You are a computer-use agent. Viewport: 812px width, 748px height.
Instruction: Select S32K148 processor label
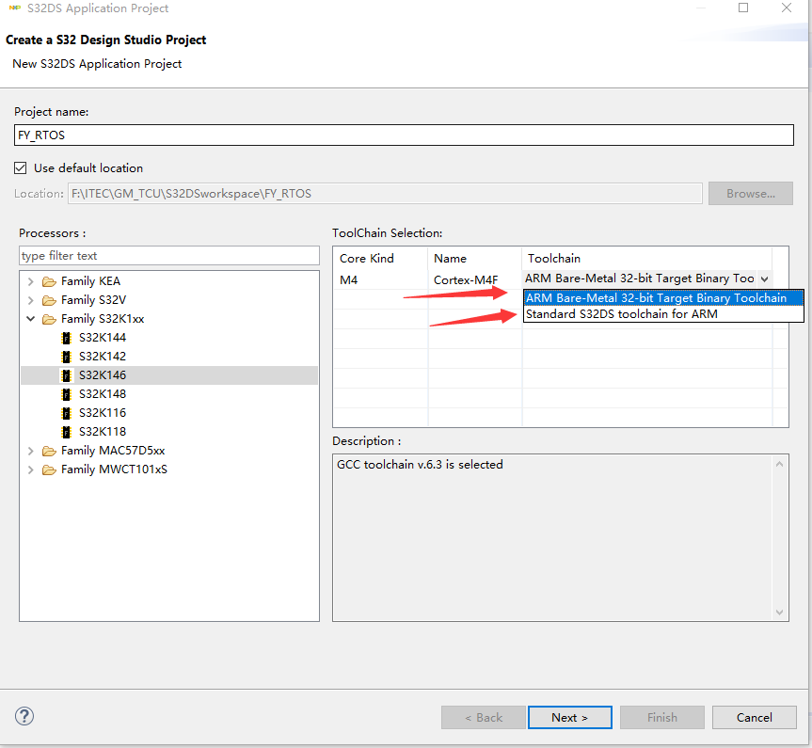pyautogui.click(x=103, y=394)
